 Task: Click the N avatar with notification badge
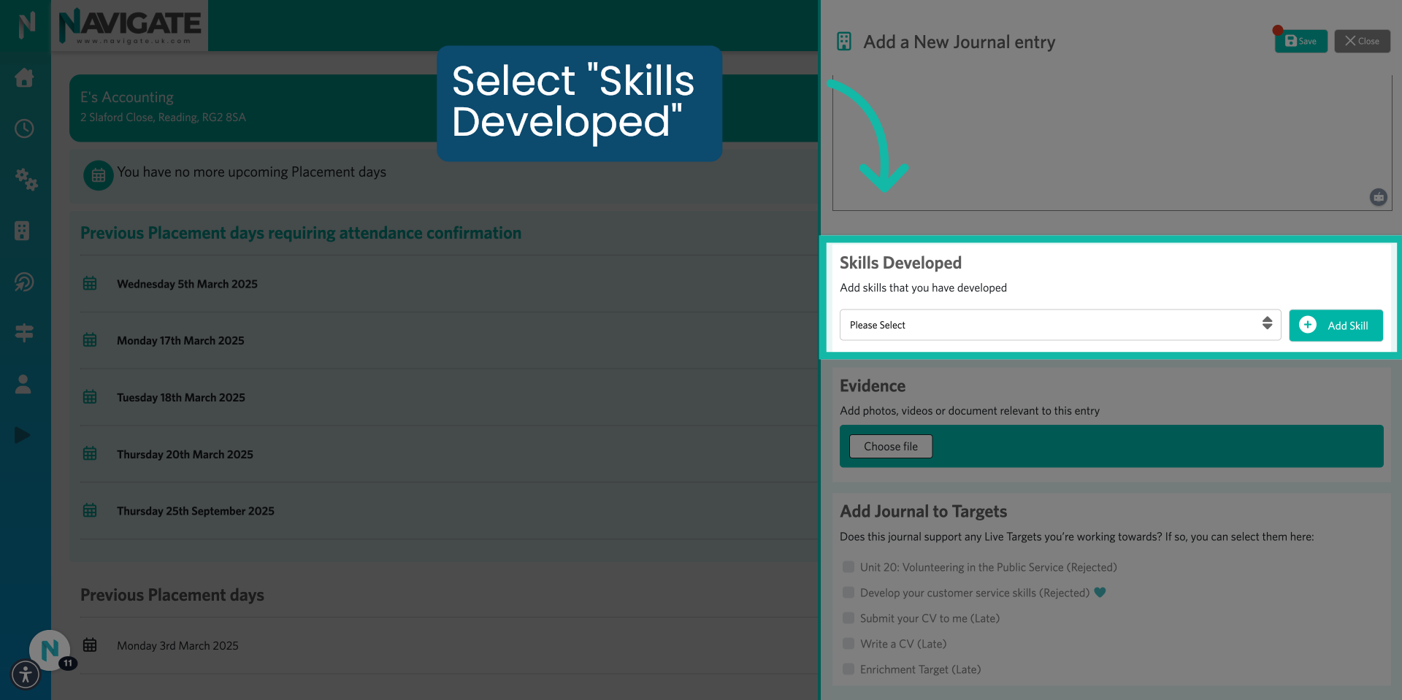[x=50, y=650]
